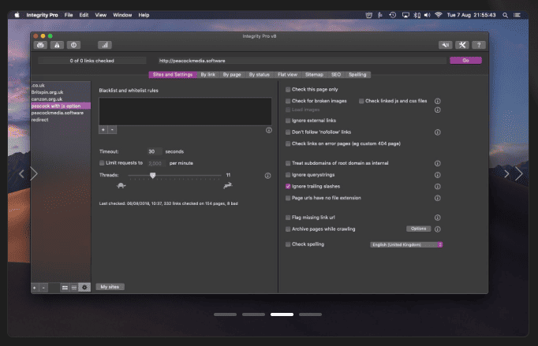Open Notification Center in the menu bar
Viewport: 538px width, 346px height.
click(x=517, y=15)
